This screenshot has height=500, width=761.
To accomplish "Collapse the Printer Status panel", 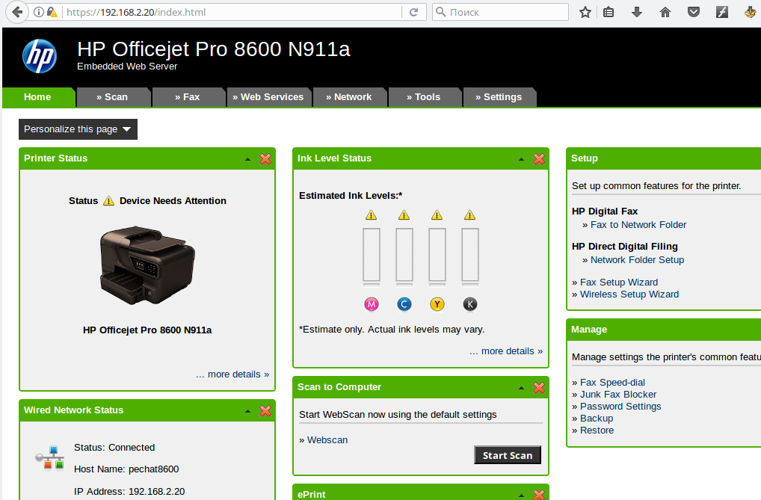I will click(248, 159).
